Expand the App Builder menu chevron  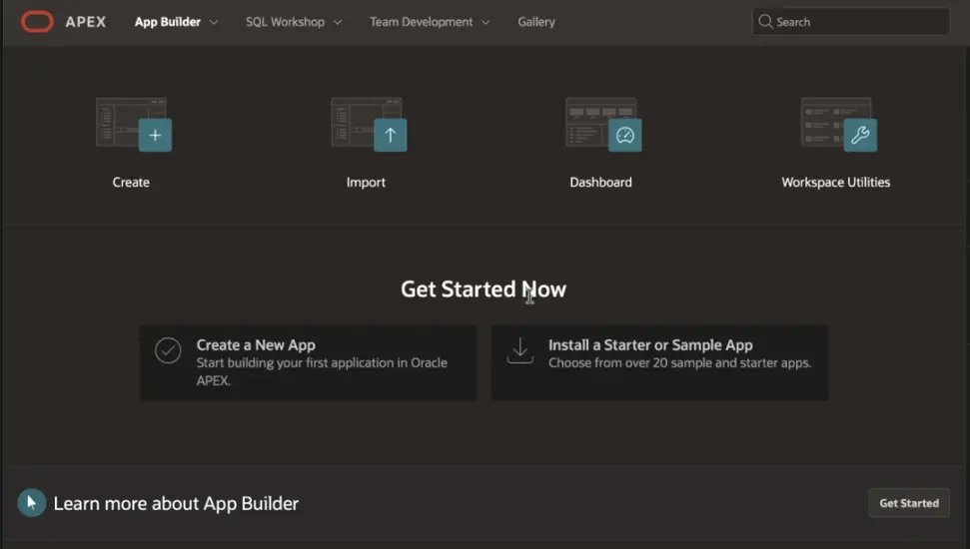coord(214,22)
